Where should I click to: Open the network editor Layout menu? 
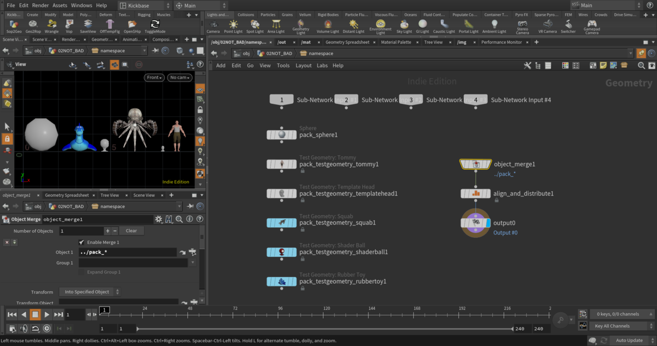coord(303,66)
